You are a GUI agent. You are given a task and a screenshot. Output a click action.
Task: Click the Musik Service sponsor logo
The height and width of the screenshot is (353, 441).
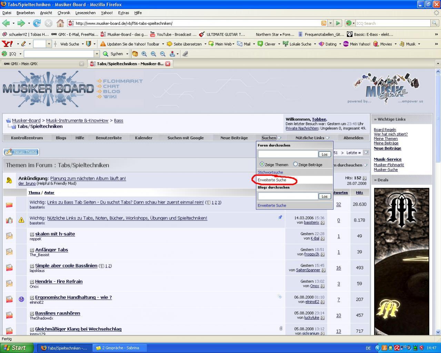[x=386, y=88]
